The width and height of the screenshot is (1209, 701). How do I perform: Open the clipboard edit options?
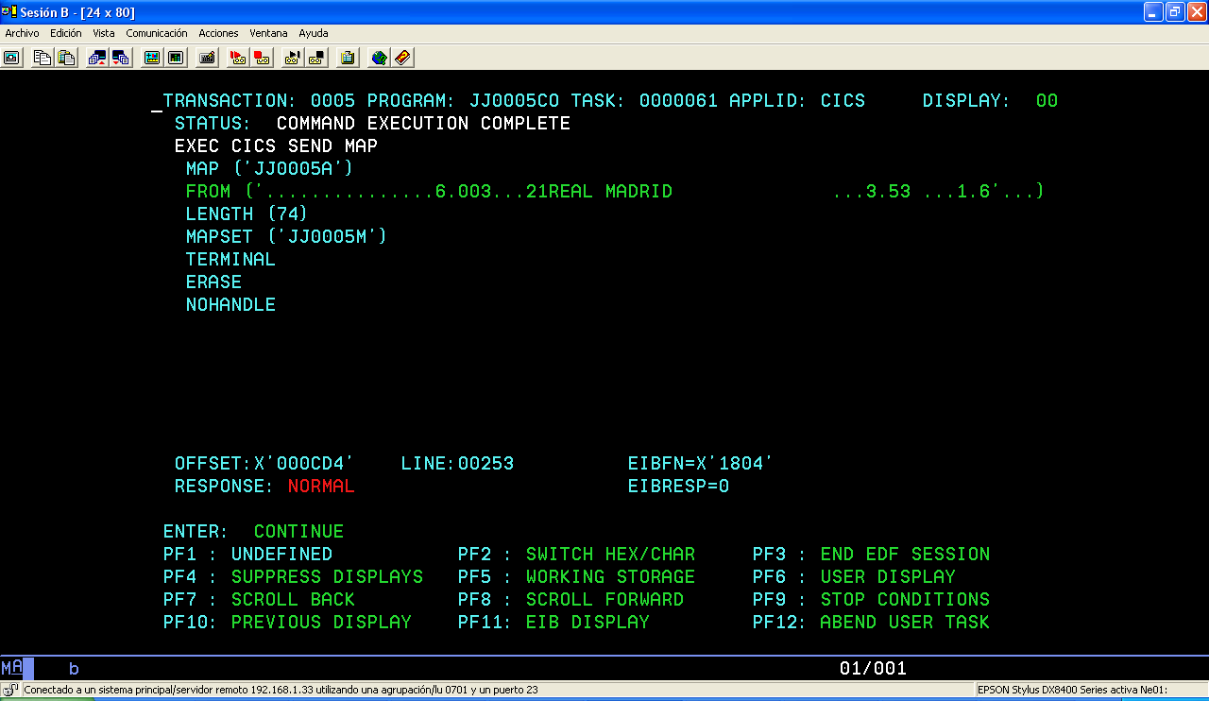point(348,58)
